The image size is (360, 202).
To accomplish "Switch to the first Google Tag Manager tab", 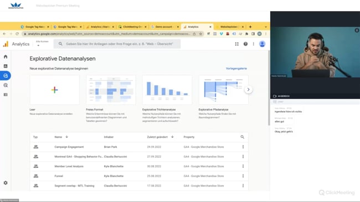I will (x=35, y=26).
